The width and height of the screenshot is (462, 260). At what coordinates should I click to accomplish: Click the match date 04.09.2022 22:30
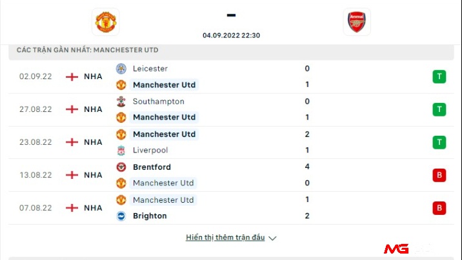[x=231, y=35]
